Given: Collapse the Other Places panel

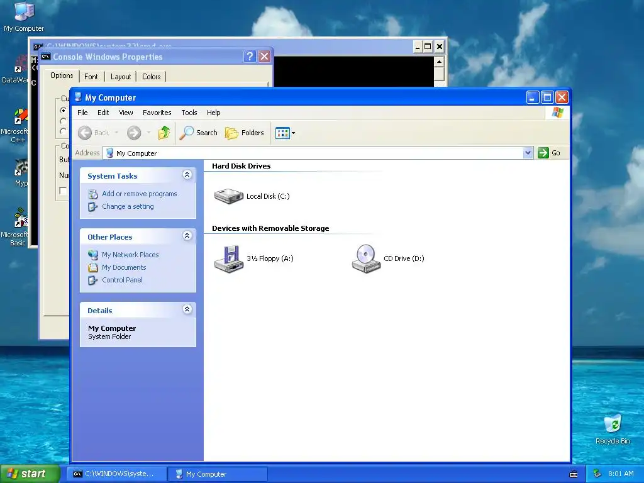Looking at the screenshot, I should (x=187, y=236).
